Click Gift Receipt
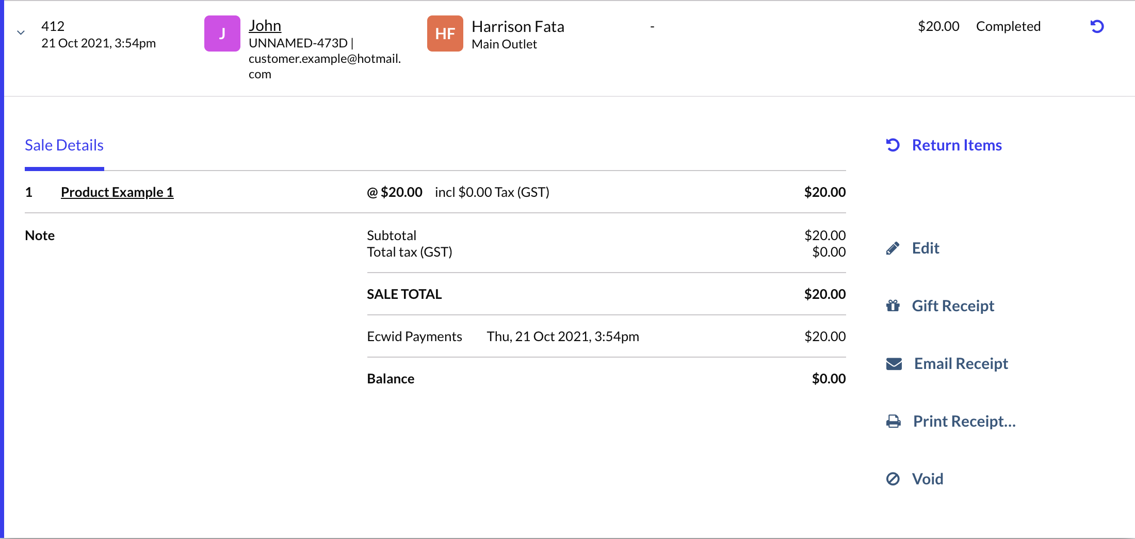 click(953, 305)
